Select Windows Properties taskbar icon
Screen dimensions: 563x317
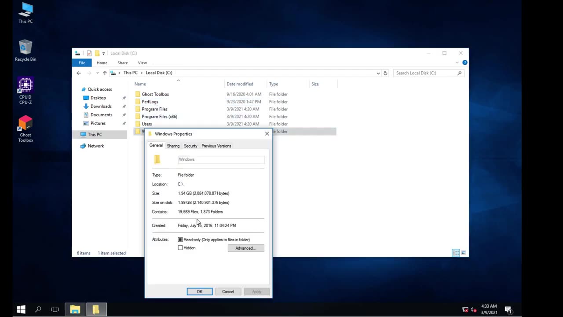pos(96,310)
